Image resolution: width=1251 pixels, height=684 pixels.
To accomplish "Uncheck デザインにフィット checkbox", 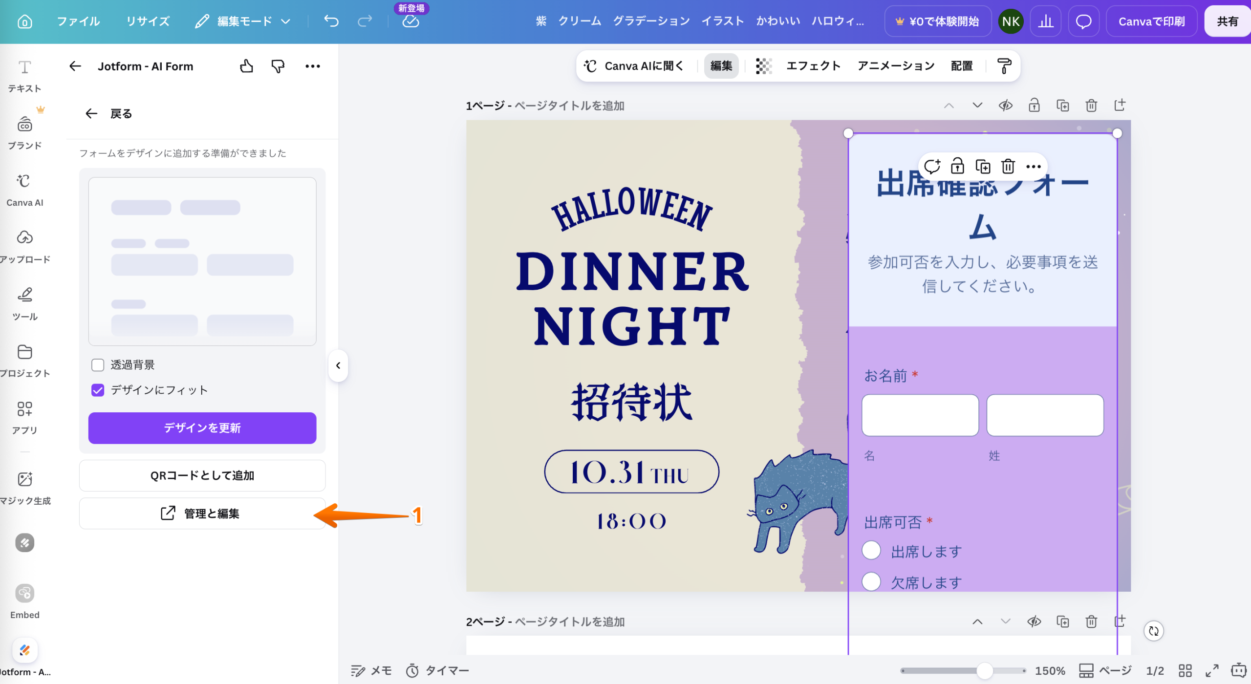I will pyautogui.click(x=98, y=390).
